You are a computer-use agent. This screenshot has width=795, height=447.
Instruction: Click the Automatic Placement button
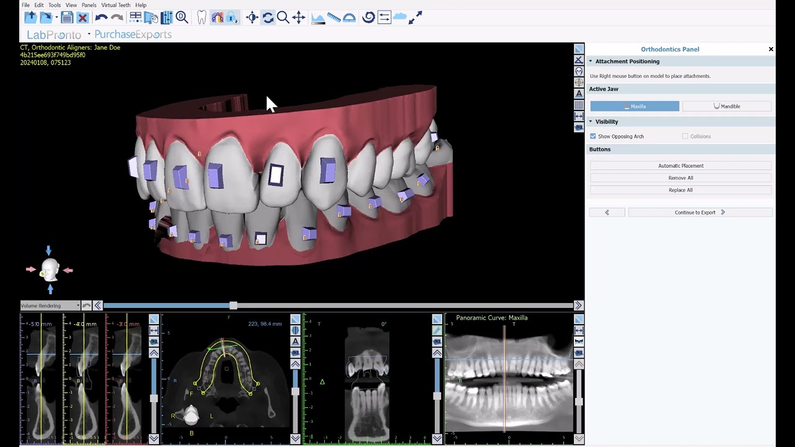[681, 166]
